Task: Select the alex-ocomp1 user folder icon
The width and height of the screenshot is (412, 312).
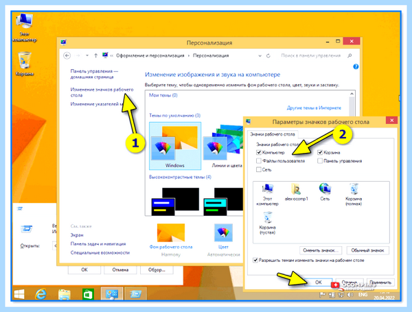Action: click(x=296, y=192)
